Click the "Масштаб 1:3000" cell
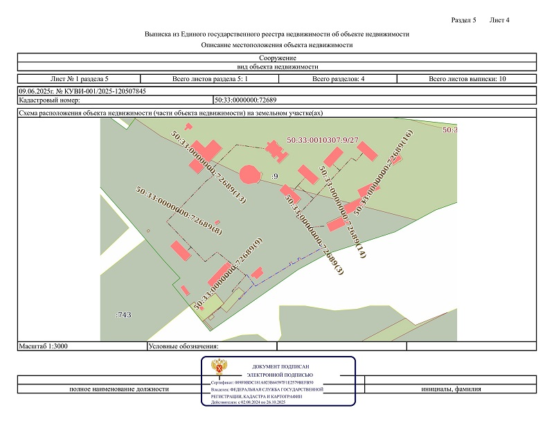 (x=44, y=346)
